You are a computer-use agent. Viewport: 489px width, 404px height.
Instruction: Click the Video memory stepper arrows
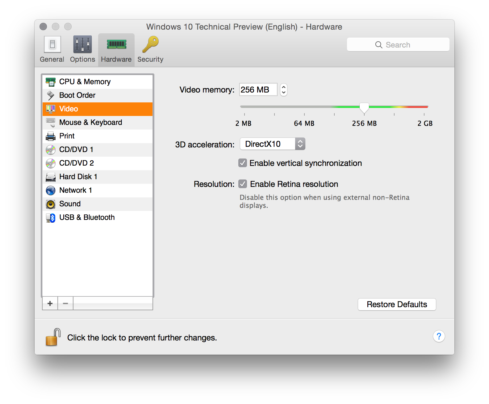tap(284, 90)
